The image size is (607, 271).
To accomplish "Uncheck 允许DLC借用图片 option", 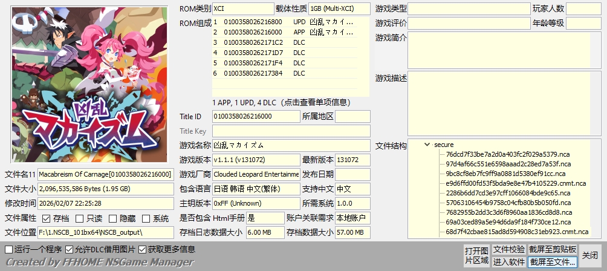I will (70, 249).
